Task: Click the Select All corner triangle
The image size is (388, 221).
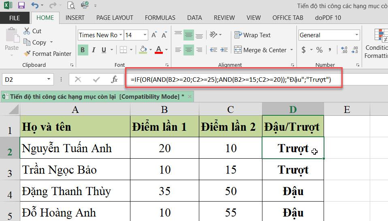Action: coord(14,109)
